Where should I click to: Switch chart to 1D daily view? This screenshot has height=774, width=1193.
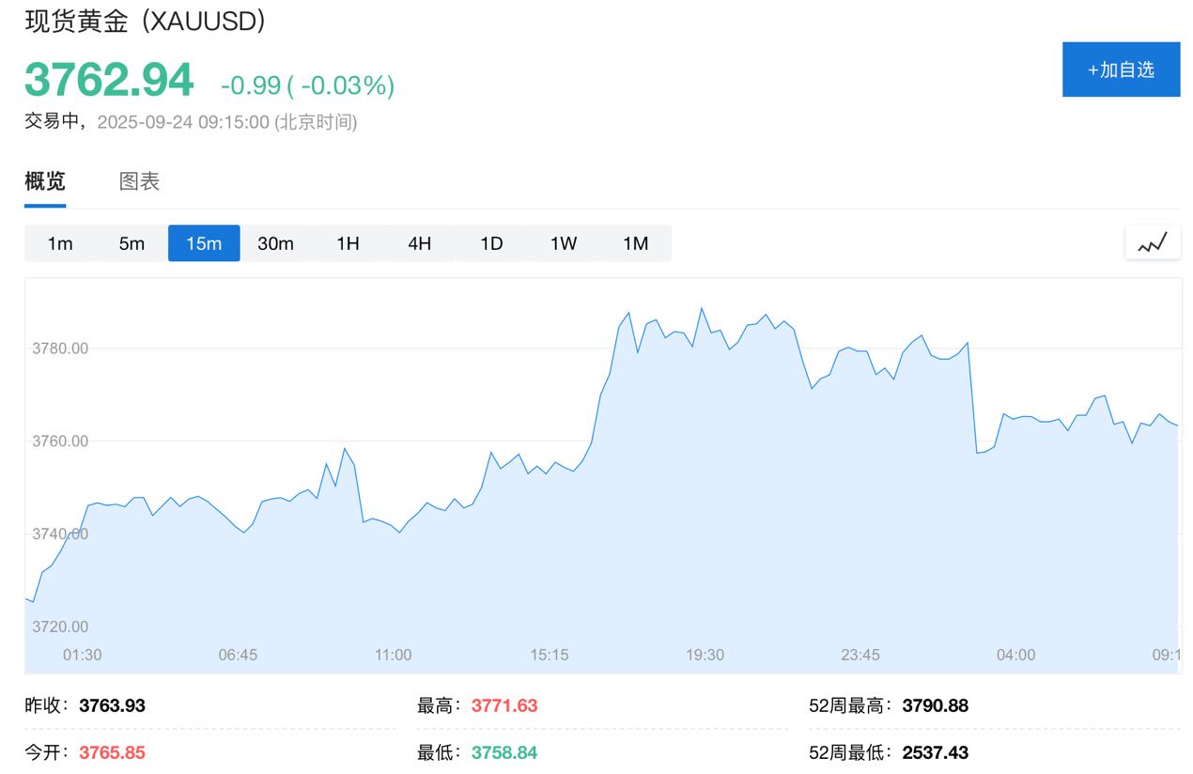[x=491, y=243]
